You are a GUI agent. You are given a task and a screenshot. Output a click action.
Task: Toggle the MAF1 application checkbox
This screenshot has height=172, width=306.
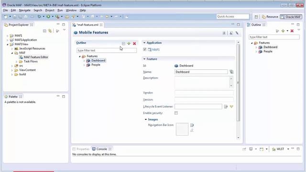144,50
